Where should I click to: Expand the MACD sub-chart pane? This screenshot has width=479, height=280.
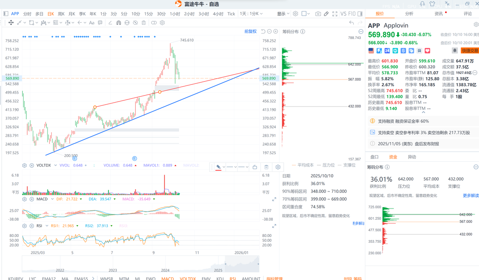(274, 199)
